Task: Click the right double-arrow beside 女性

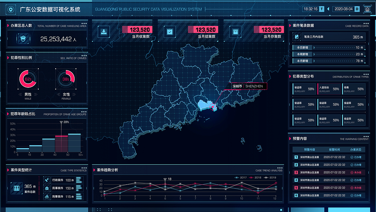Action: coord(74,95)
